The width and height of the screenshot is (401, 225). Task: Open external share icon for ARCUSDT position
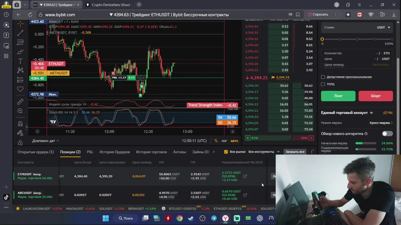click(245, 195)
